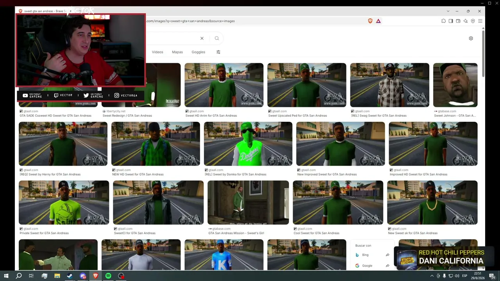Open Windows taskbar search

pyautogui.click(x=19, y=276)
